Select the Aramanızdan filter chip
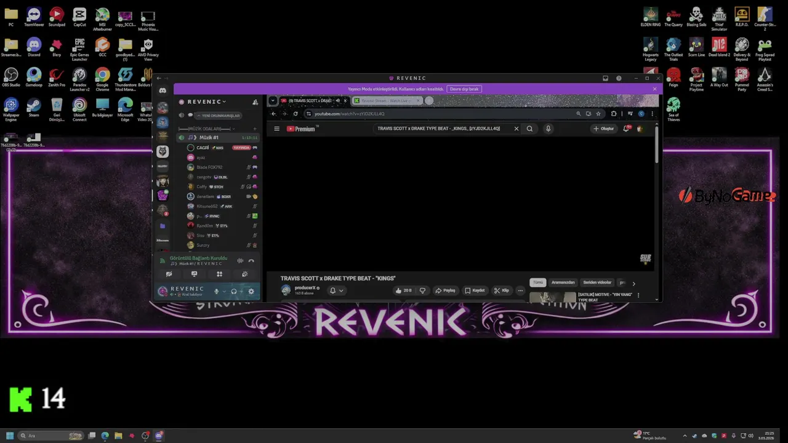The width and height of the screenshot is (788, 443). 563,282
